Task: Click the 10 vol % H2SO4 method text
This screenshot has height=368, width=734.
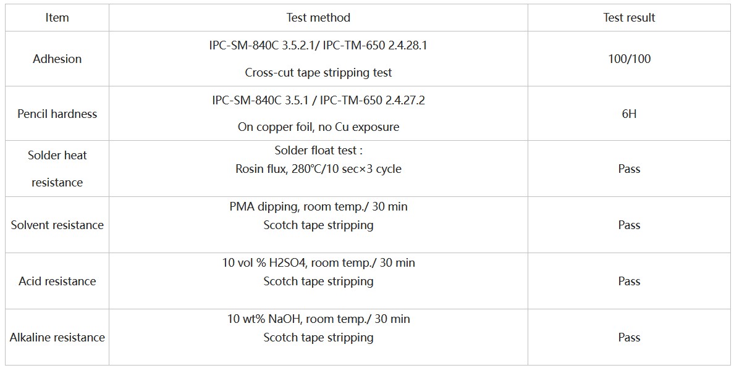Action: coord(318,262)
